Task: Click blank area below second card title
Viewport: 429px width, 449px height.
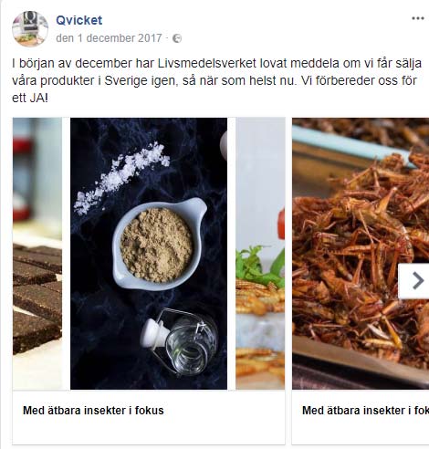Action: click(x=361, y=432)
